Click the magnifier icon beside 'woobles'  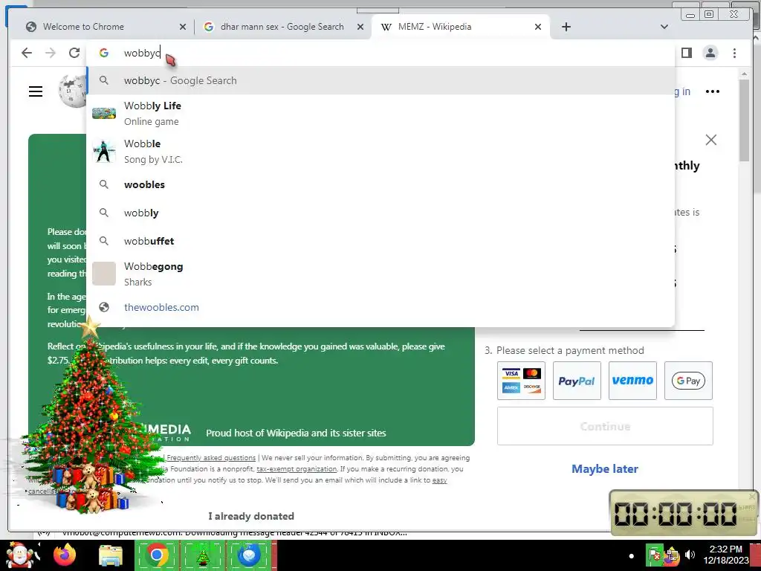104,184
